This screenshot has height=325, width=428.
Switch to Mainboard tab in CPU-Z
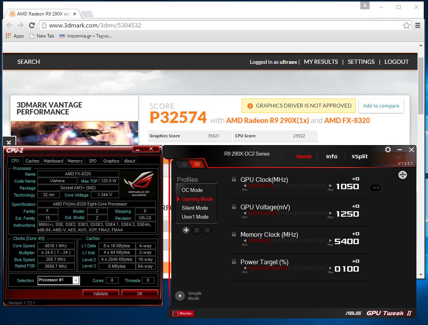(x=53, y=161)
